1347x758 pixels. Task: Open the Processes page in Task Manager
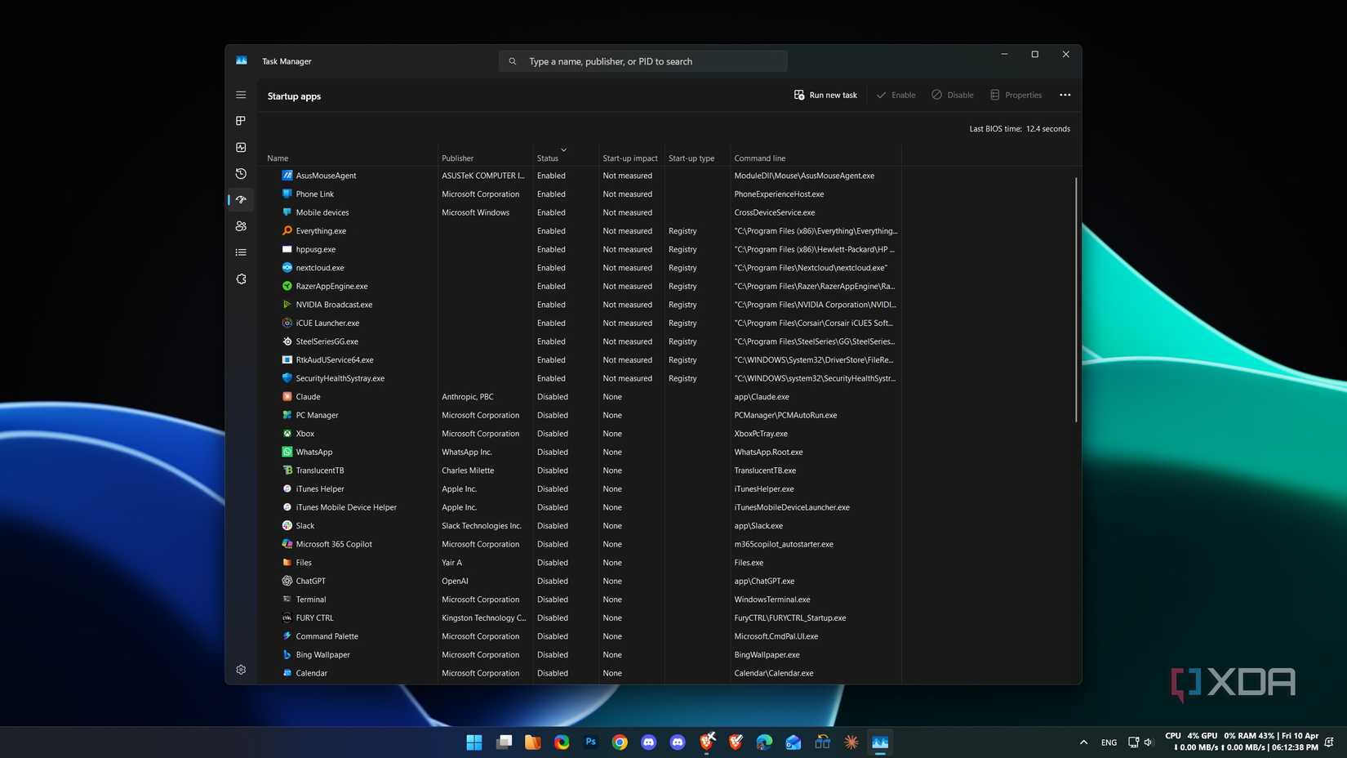241,121
